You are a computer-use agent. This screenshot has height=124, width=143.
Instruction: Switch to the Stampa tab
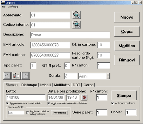point(12,85)
